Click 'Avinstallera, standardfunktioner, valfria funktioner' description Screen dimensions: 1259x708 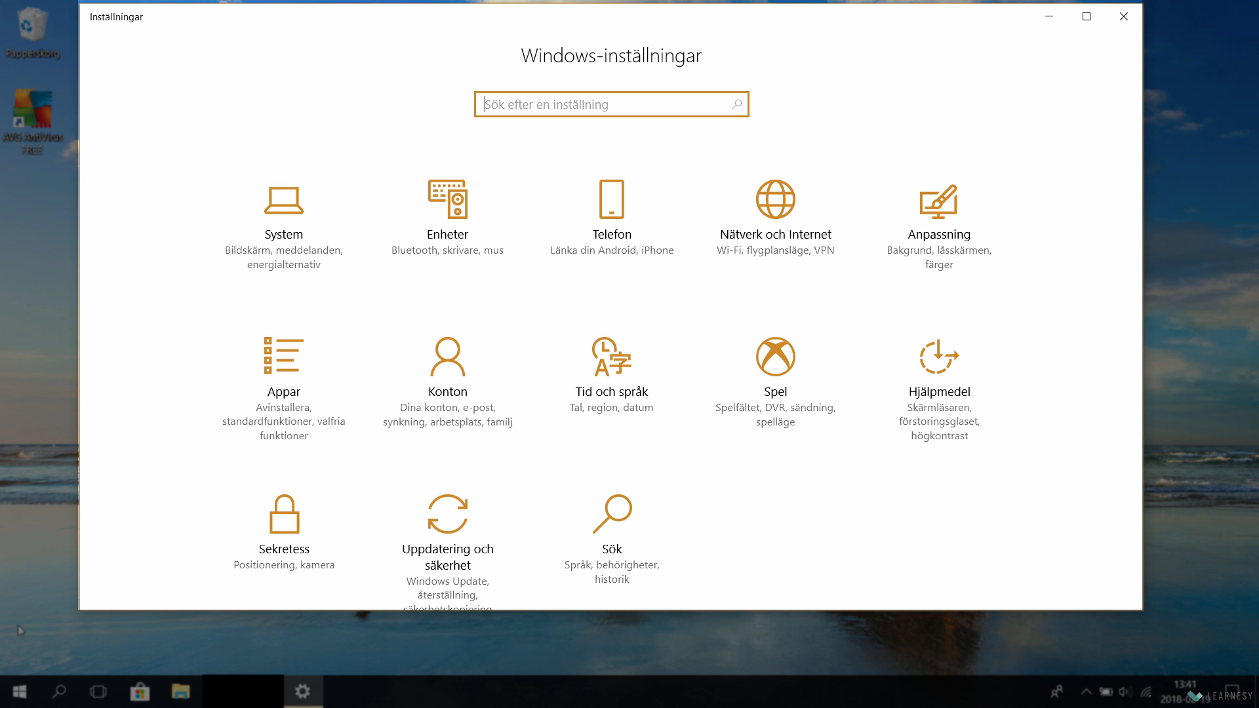(x=283, y=422)
